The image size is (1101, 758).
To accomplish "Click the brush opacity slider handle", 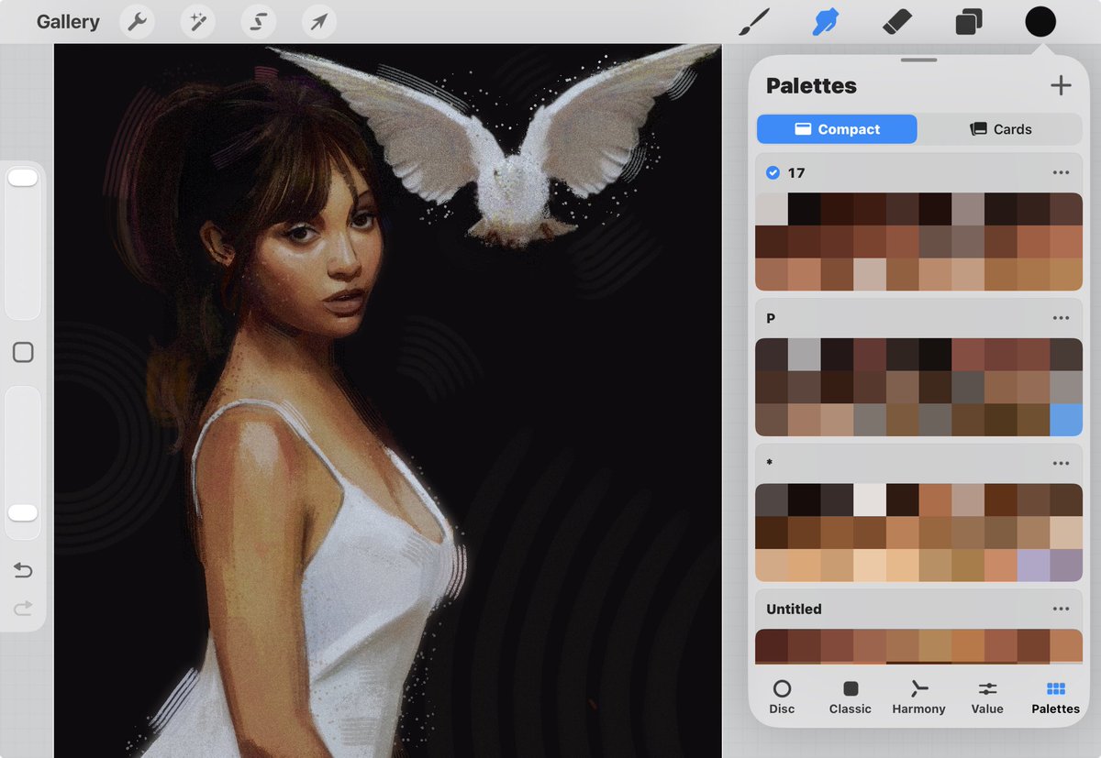I will (23, 512).
